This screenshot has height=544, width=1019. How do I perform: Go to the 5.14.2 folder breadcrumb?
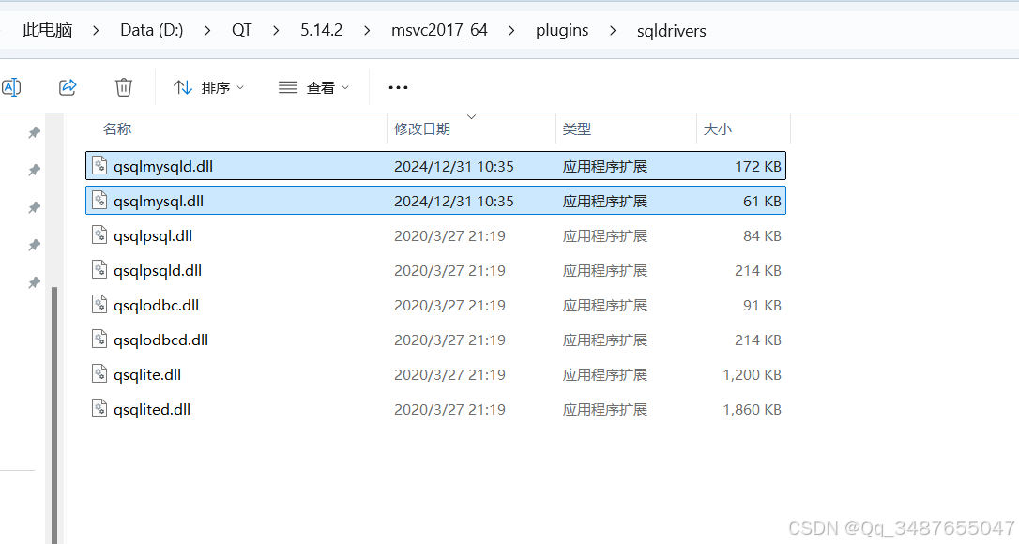[321, 30]
